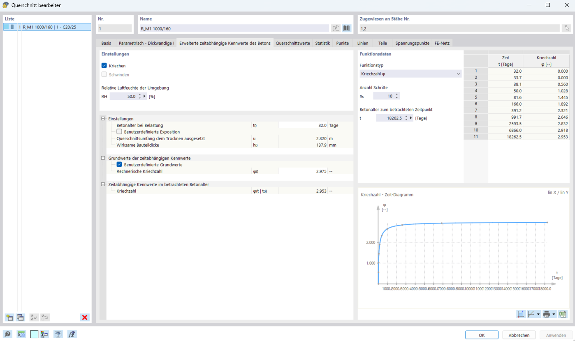Screen dimensions: 575x341
Task: Collapse Grundwerte der zeitabhängigen Kennwerte group
Action: click(x=103, y=158)
